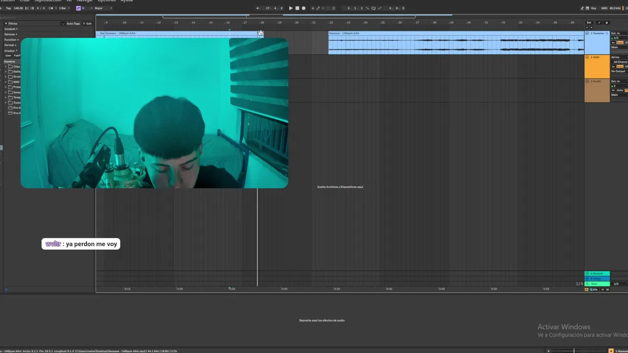Open the Crear menu

click(x=25, y=1)
